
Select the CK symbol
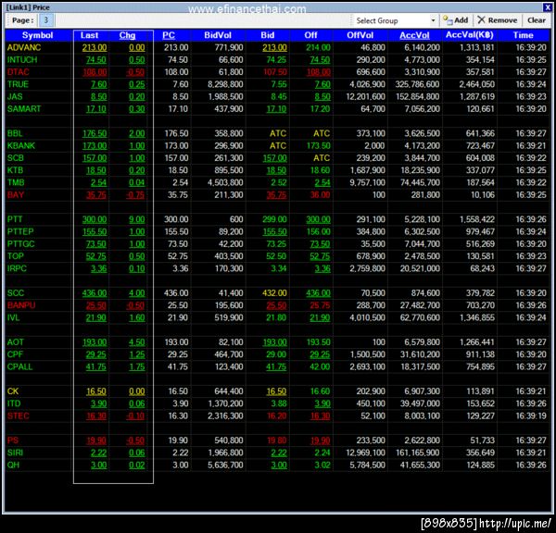point(13,391)
